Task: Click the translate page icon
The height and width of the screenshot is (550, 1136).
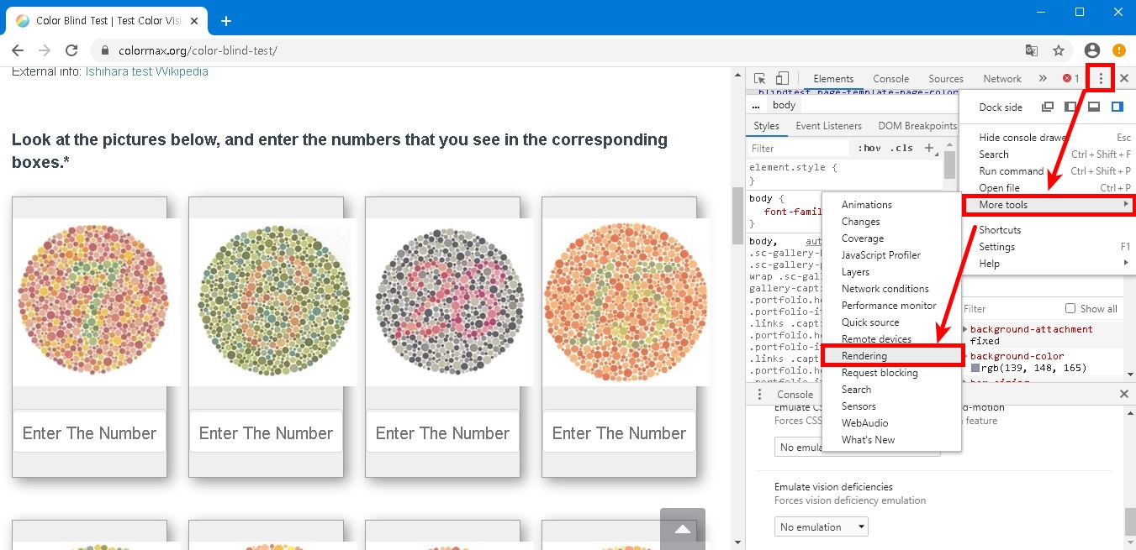Action: (x=1032, y=50)
